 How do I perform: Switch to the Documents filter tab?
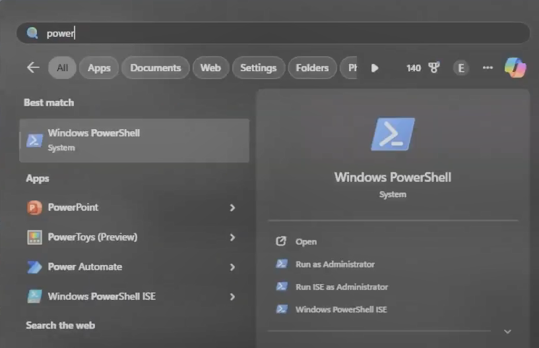(x=156, y=68)
